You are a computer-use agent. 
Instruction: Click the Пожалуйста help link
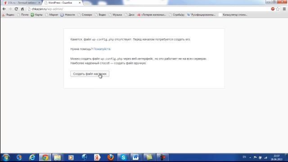tap(102, 49)
